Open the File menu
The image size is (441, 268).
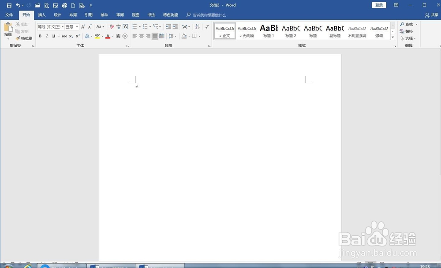pos(9,15)
